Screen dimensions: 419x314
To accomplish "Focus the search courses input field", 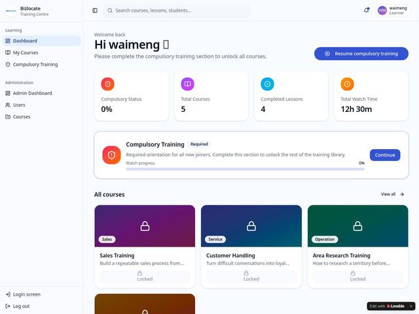I will click(x=177, y=10).
